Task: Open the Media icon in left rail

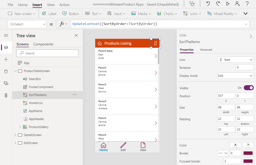Action: tap(6, 83)
